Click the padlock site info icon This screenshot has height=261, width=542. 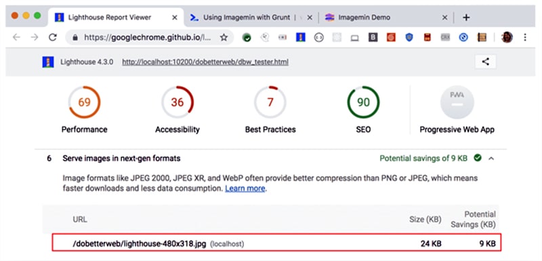click(x=75, y=37)
